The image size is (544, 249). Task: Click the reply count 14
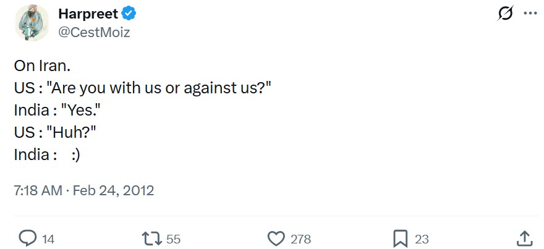(48, 238)
